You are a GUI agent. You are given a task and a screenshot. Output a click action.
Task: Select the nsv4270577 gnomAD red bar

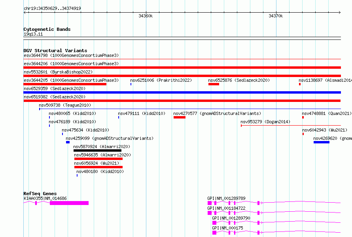[180, 117]
